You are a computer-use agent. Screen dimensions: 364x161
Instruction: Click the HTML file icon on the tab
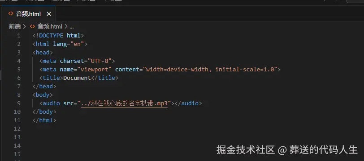[11, 14]
